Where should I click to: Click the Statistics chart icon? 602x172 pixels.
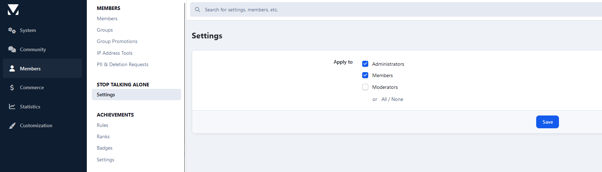click(12, 107)
